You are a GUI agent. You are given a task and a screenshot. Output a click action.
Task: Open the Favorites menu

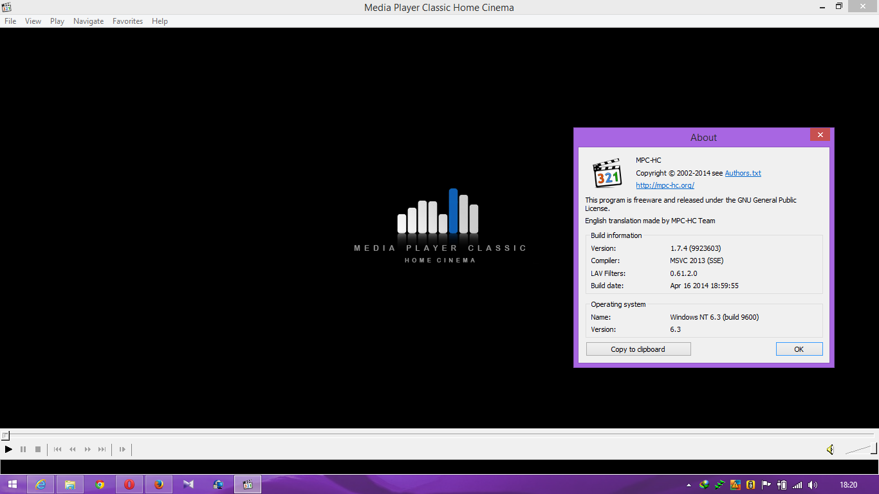coord(127,21)
